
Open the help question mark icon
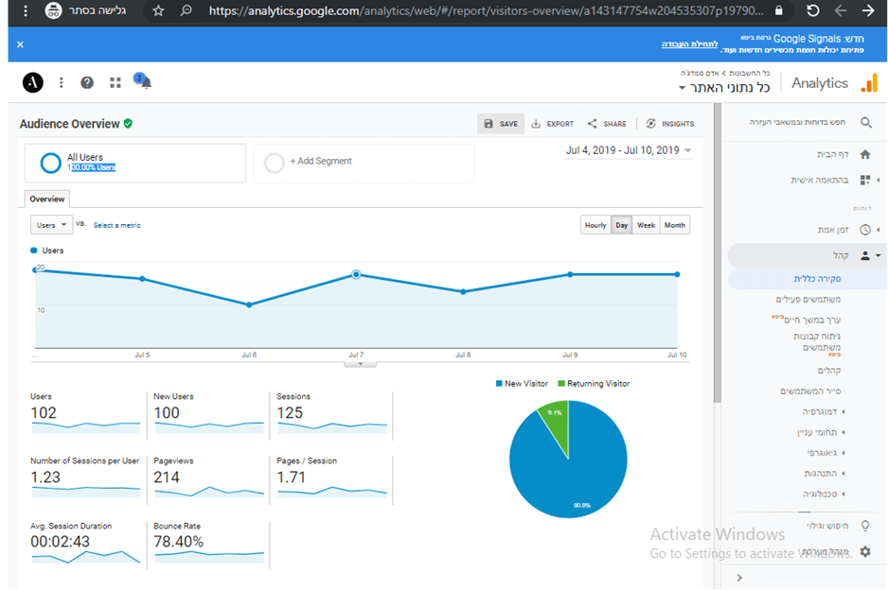tap(87, 83)
